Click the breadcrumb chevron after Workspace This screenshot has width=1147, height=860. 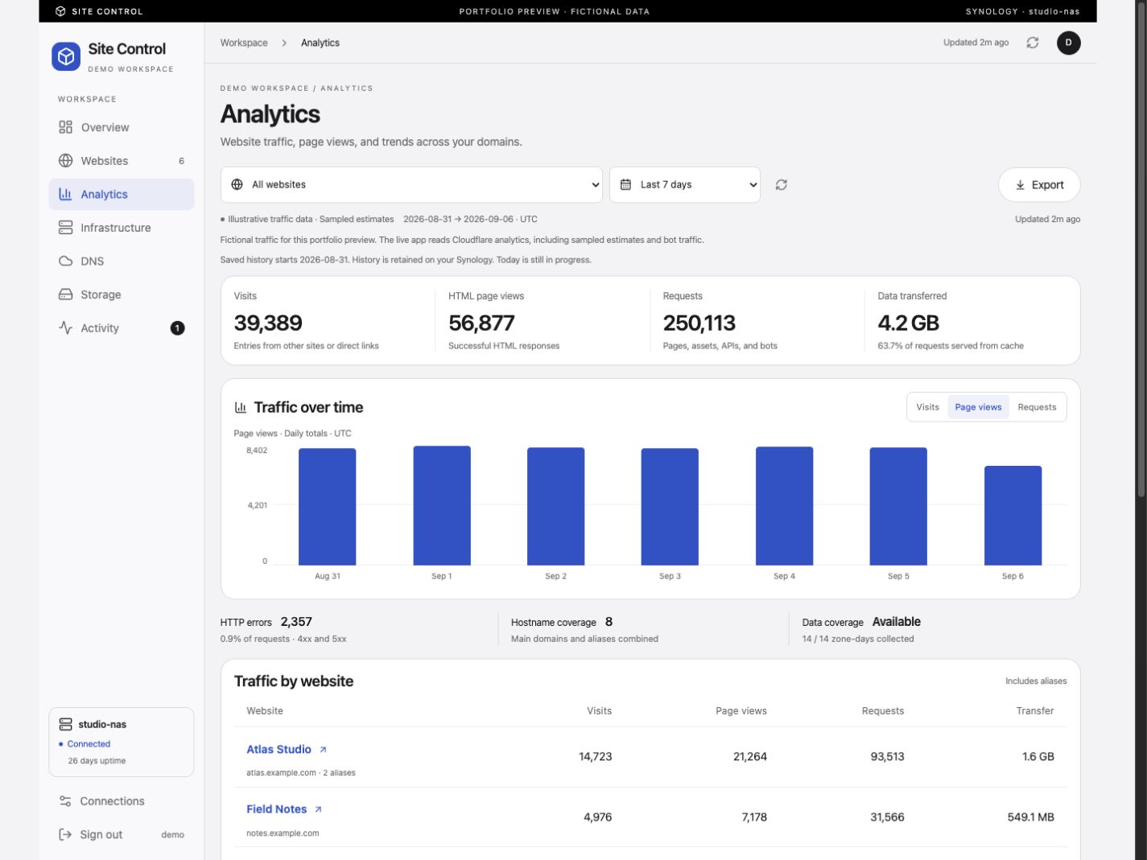[x=284, y=43]
